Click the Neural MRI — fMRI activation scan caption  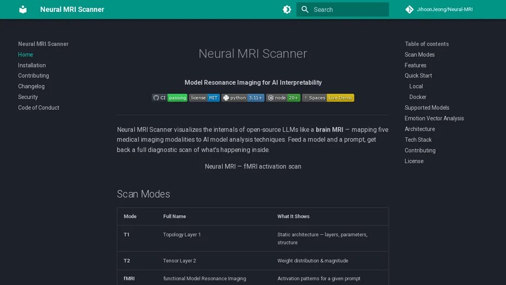[x=253, y=166]
